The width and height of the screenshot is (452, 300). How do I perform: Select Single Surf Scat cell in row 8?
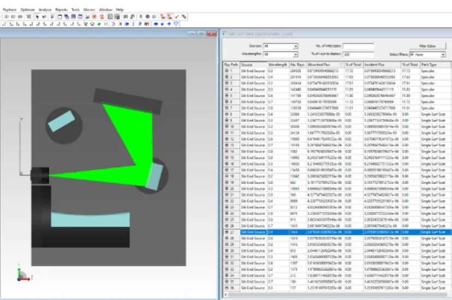tap(435, 115)
